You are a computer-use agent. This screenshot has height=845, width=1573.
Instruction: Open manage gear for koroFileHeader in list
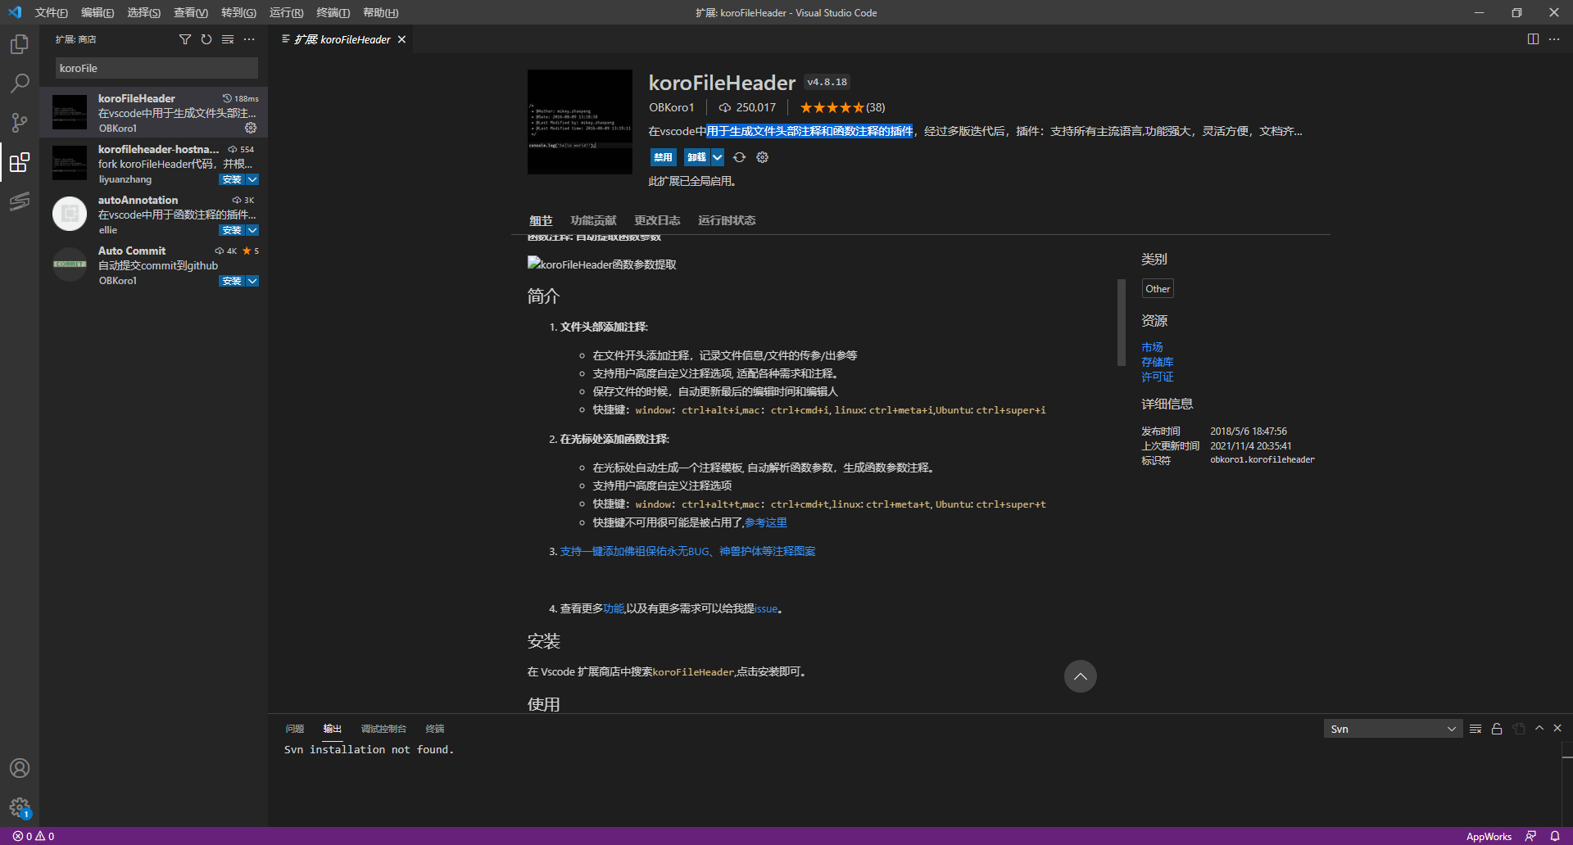click(251, 128)
